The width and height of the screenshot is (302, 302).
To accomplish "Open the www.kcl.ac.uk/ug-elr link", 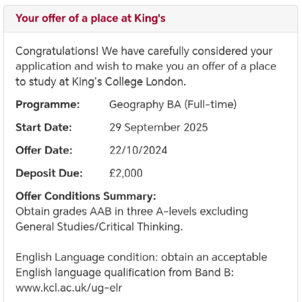I will point(69,288).
